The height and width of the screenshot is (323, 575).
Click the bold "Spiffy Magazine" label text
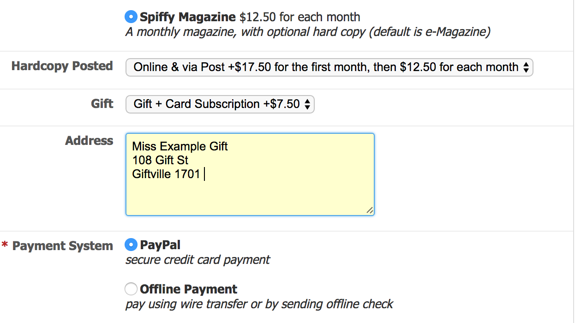click(x=188, y=18)
